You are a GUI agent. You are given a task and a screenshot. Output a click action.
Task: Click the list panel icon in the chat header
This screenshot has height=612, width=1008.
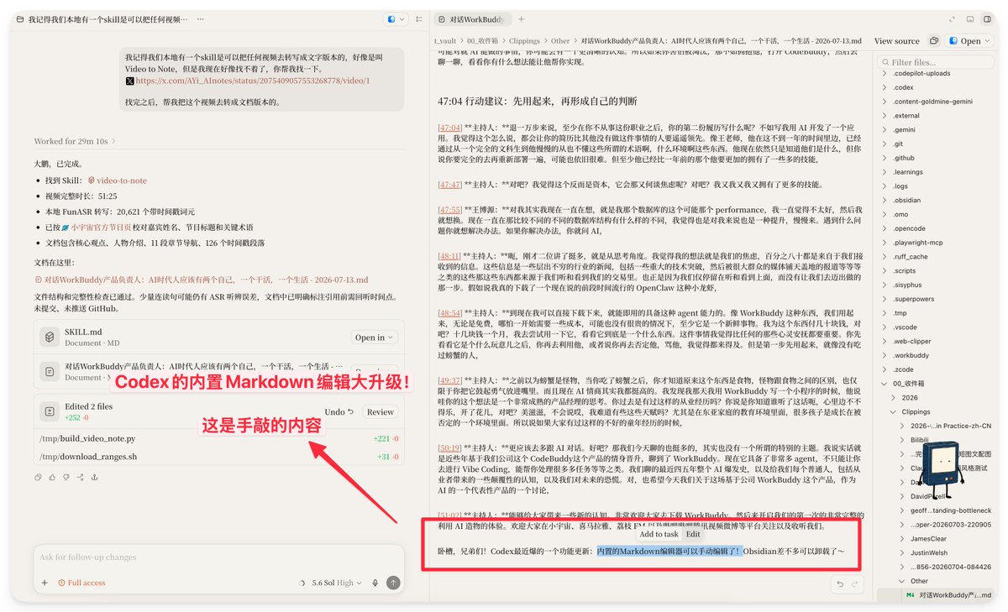tap(418, 18)
